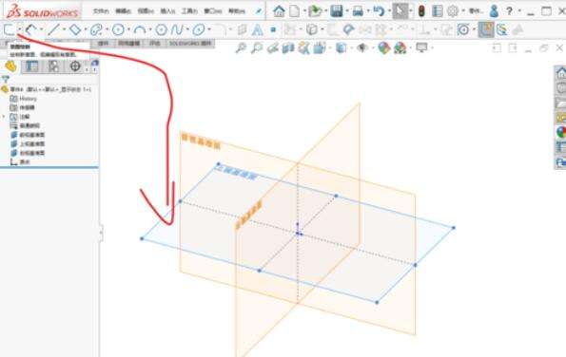Undo the last action with Undo arrow
The image size is (566, 357).
[x=379, y=11]
